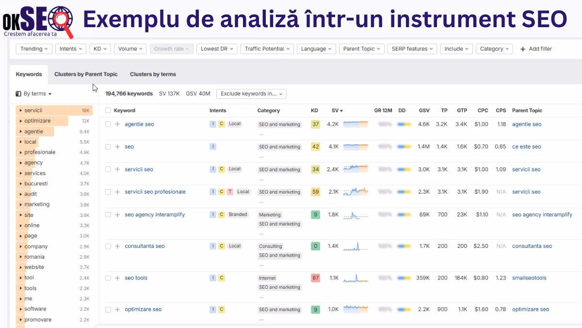582x328 pixels.
Task: Select servicii seo profesionale checkbox
Action: click(108, 192)
